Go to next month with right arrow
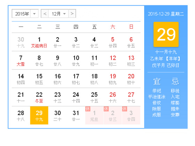This screenshot has height=146, width=195. tap(72, 14)
